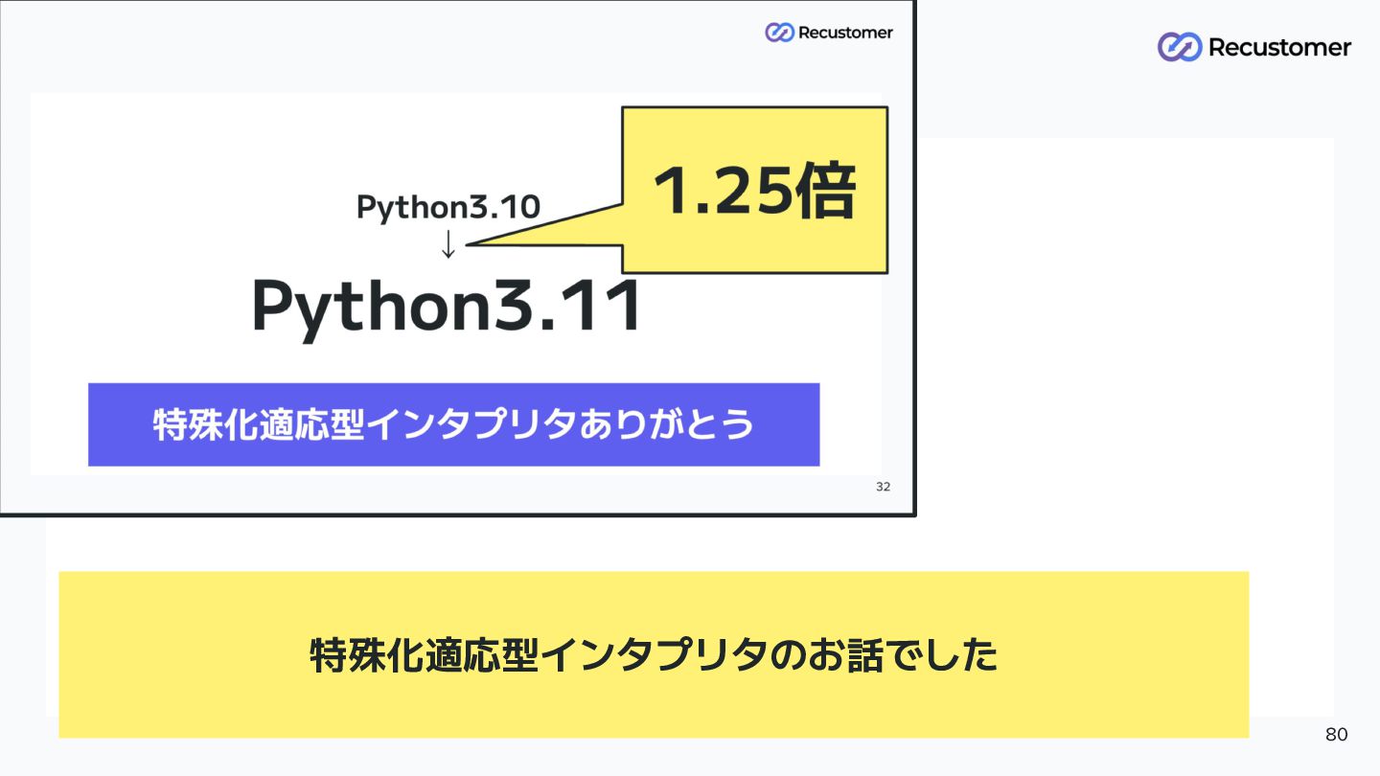Select the small Recustomer wordmark inside embedded slide
The width and height of the screenshot is (1380, 776).
[845, 33]
